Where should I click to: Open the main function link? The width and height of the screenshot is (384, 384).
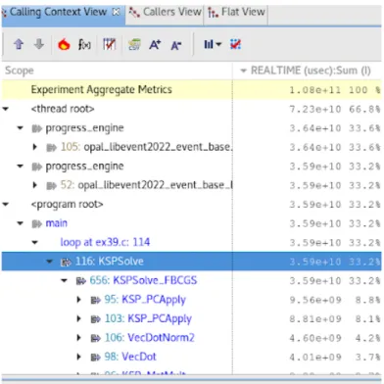(56, 223)
